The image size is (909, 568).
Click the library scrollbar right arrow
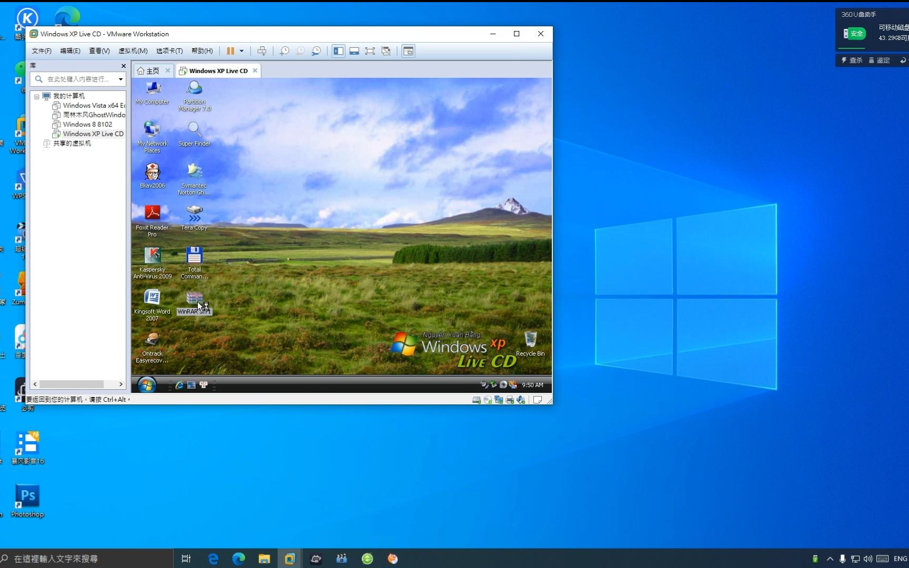pyautogui.click(x=121, y=384)
